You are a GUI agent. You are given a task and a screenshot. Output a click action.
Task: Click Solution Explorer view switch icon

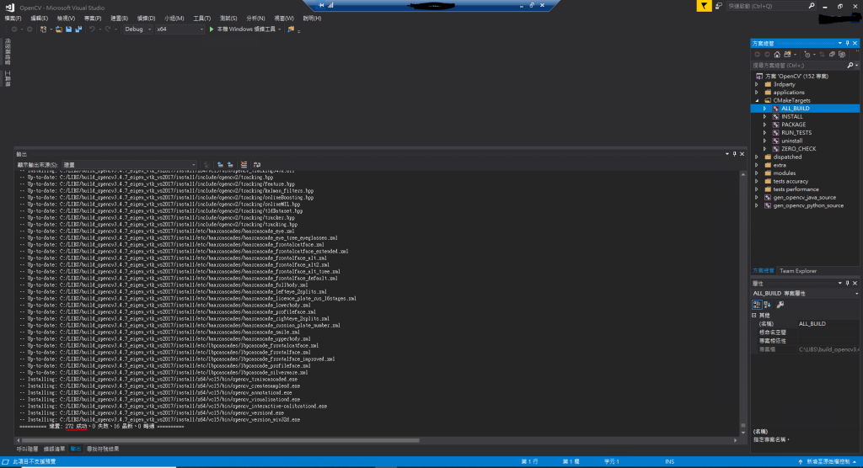click(788, 55)
